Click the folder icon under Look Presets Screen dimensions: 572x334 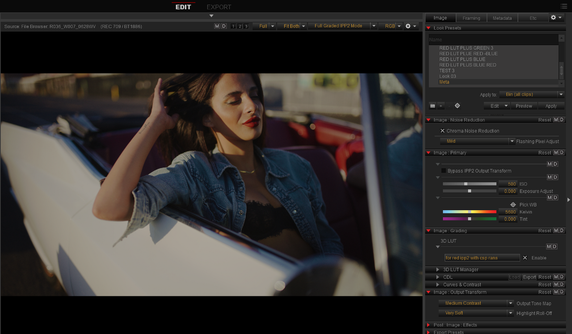(x=433, y=106)
